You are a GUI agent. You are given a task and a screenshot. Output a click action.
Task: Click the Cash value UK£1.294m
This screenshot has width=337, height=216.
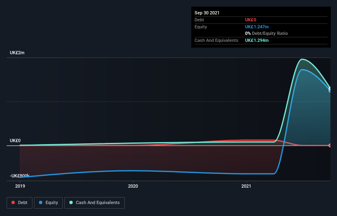coord(257,40)
